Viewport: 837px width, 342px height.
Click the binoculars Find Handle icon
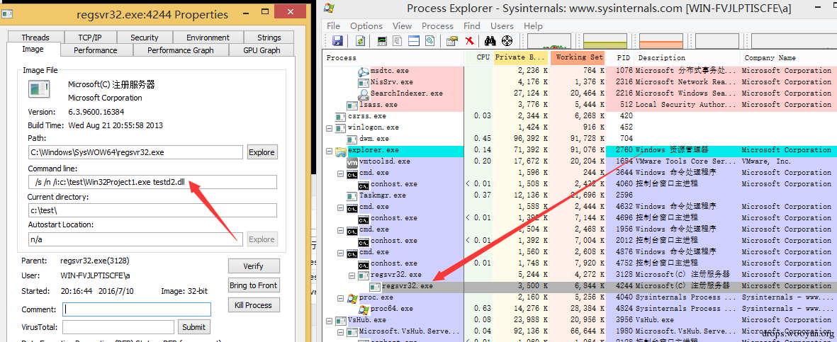pyautogui.click(x=490, y=40)
